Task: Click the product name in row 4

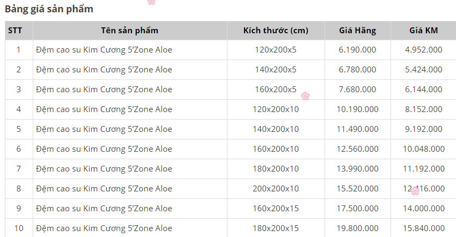Action: point(104,109)
